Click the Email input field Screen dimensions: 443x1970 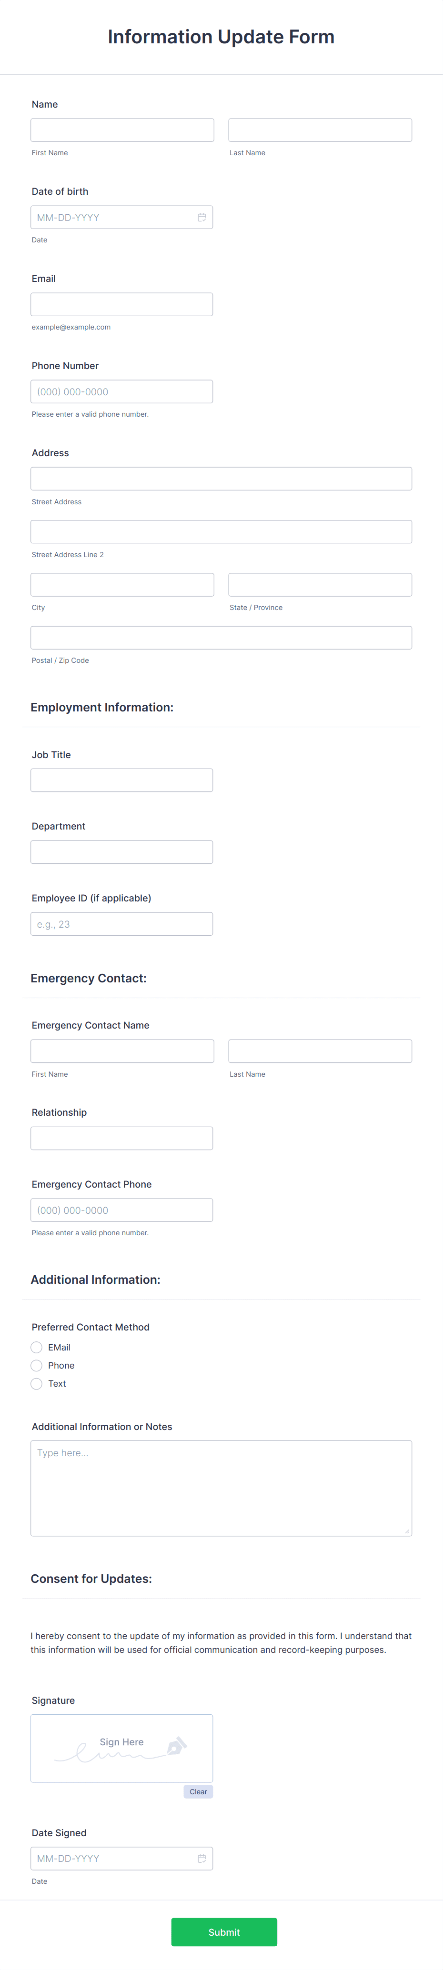click(121, 304)
